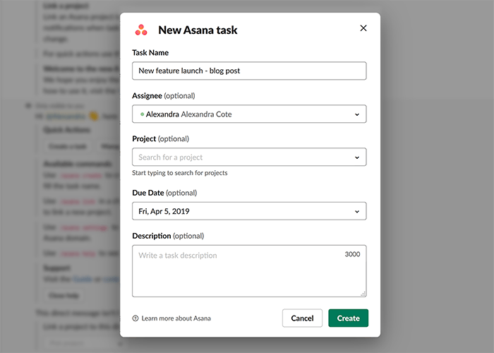The width and height of the screenshot is (494, 353).
Task: Cancel the new task
Action: click(x=302, y=318)
